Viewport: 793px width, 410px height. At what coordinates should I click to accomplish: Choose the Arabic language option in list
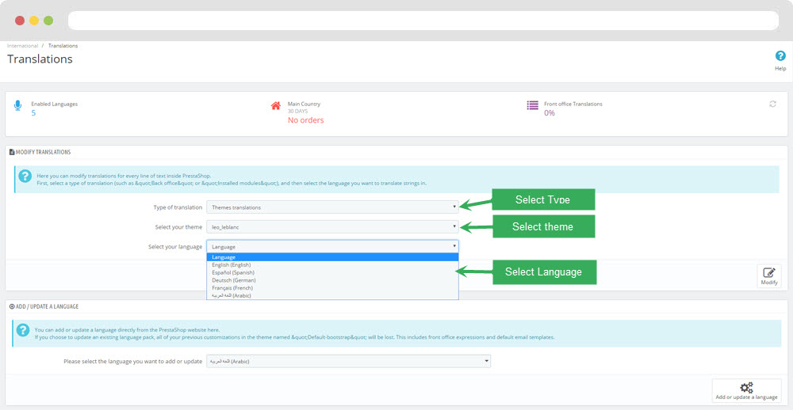[x=231, y=295]
